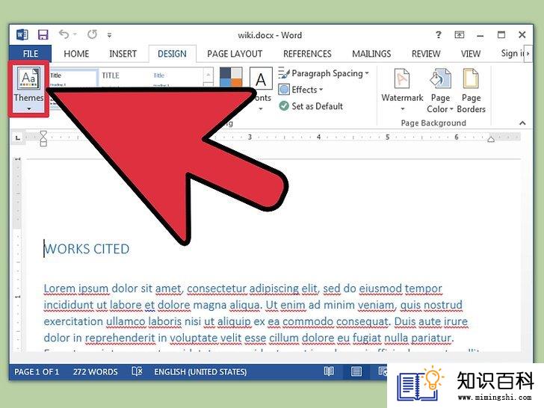Viewport: 544px width, 408px height.
Task: Click the Word application icon in the title bar
Action: point(22,34)
